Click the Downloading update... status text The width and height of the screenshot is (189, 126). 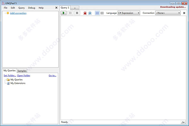click(x=173, y=7)
